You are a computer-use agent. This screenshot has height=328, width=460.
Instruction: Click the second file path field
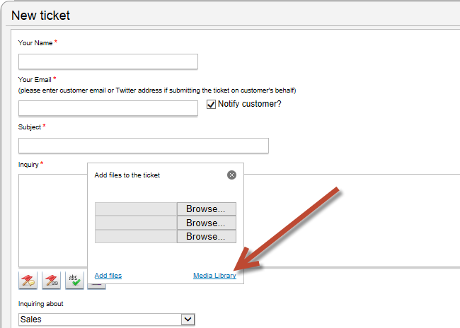[x=135, y=223]
